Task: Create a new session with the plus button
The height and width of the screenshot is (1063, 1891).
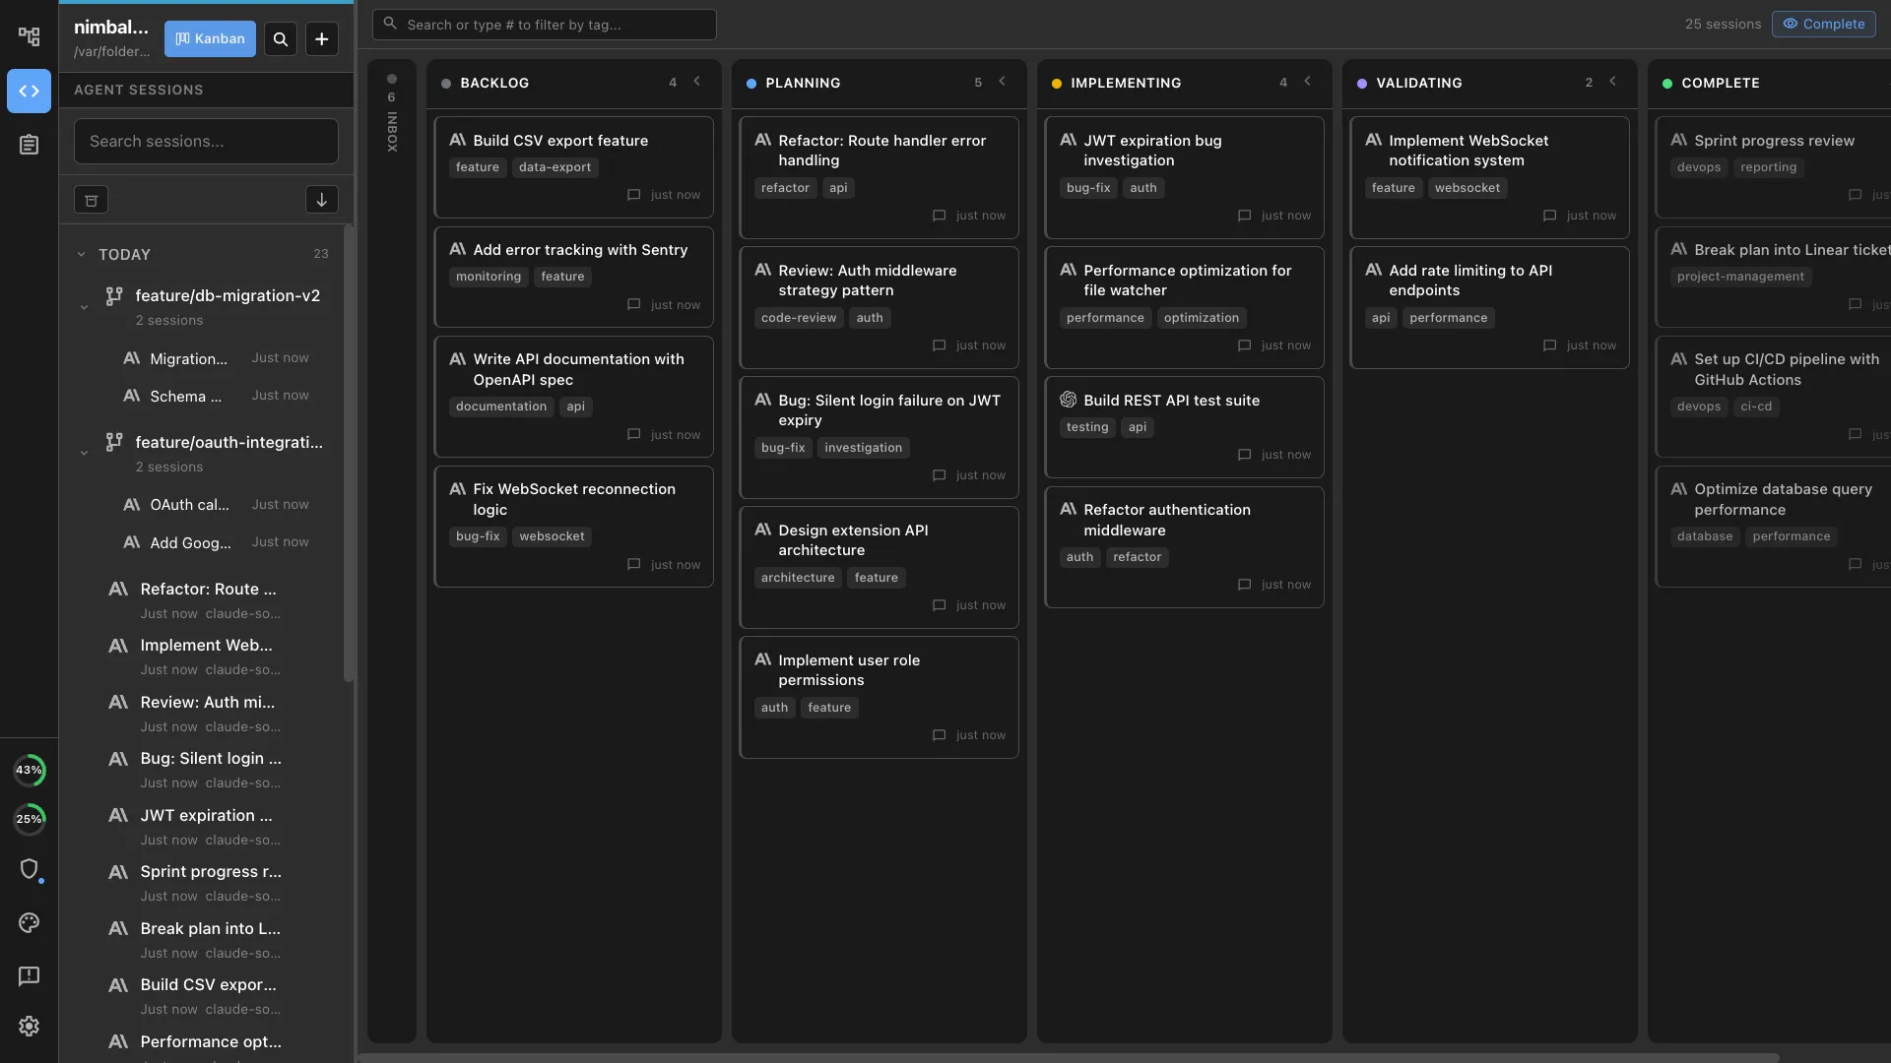Action: tap(321, 38)
